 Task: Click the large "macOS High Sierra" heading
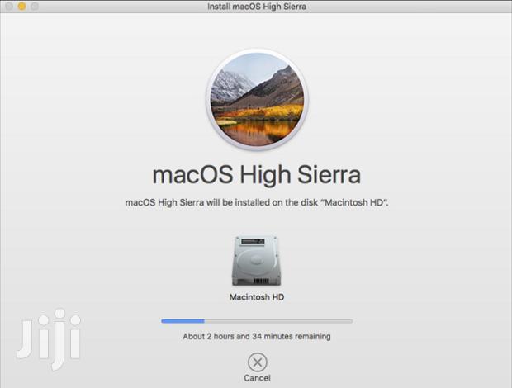pyautogui.click(x=257, y=174)
